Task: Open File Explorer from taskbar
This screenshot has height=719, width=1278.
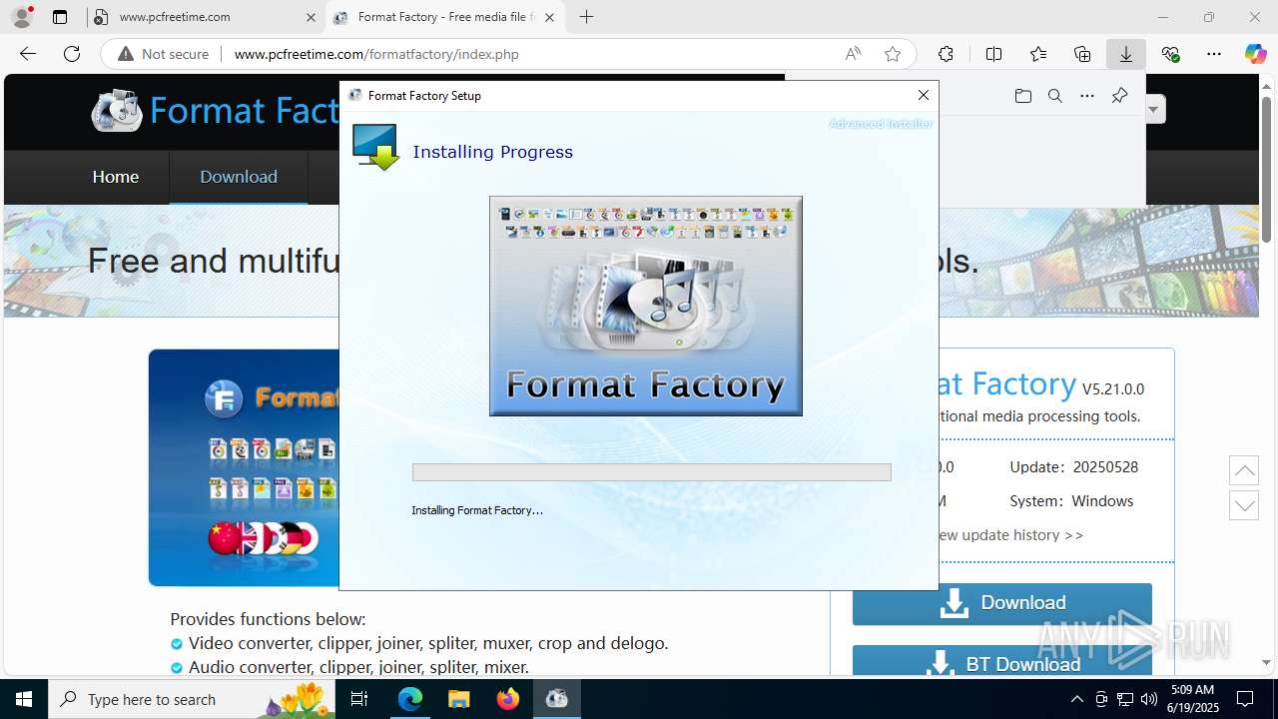Action: pos(459,699)
